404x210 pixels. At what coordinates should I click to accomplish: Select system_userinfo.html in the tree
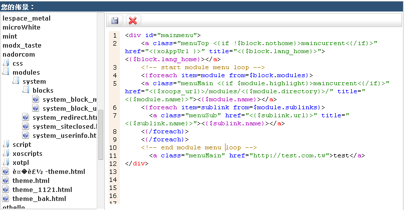point(64,136)
